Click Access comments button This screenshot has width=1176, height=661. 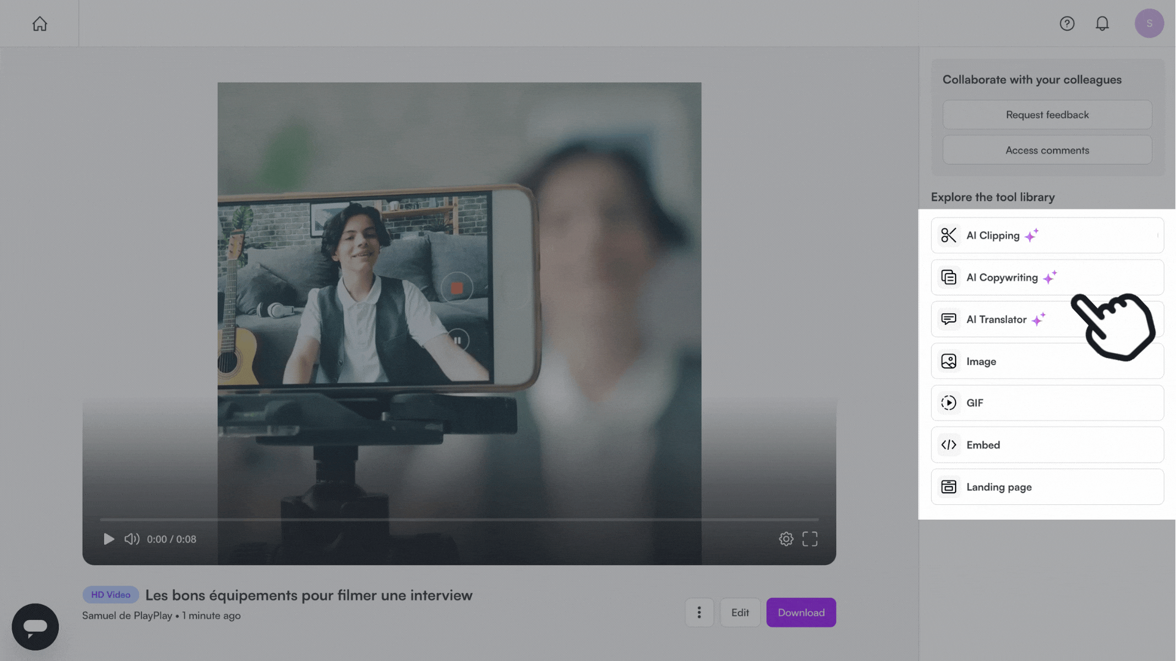(1047, 150)
